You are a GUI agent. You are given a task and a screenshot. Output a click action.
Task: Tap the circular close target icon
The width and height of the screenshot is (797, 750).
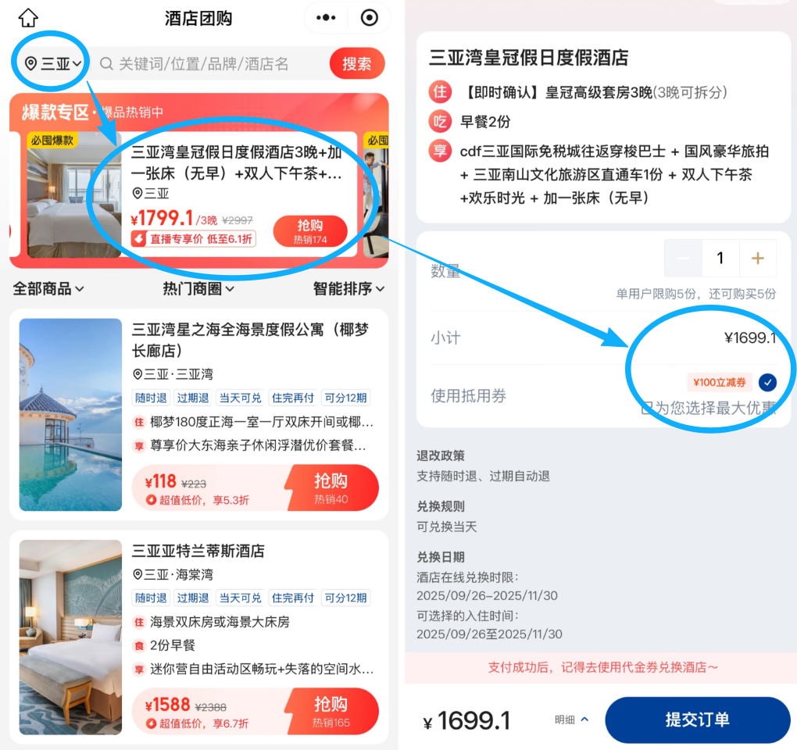370,18
